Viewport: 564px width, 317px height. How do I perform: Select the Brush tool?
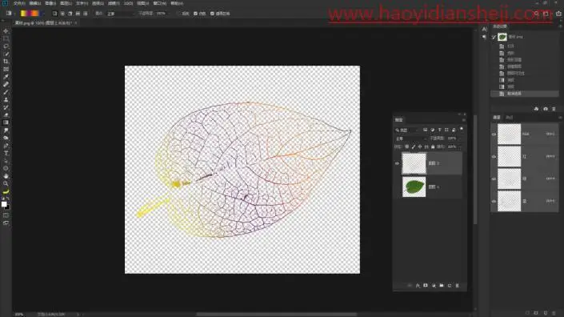point(6,92)
